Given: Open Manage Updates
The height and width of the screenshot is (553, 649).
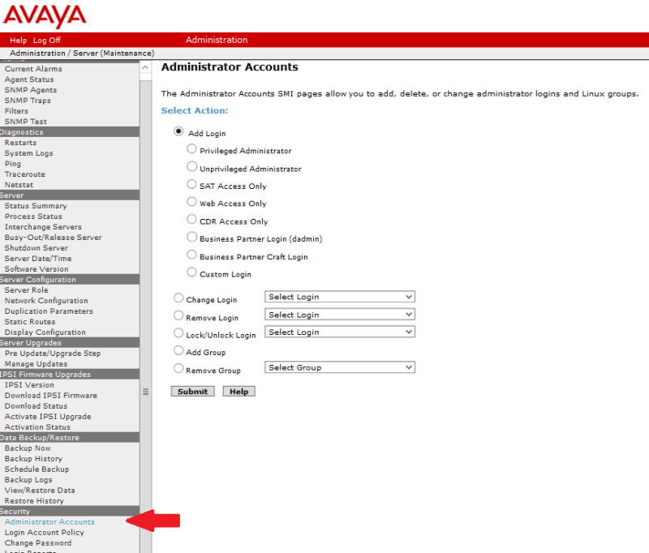Looking at the screenshot, I should coord(36,364).
